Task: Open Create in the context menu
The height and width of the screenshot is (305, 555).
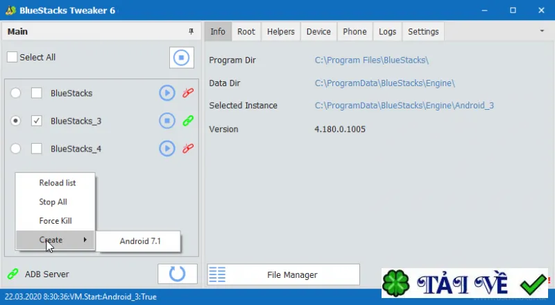Action: (55, 240)
